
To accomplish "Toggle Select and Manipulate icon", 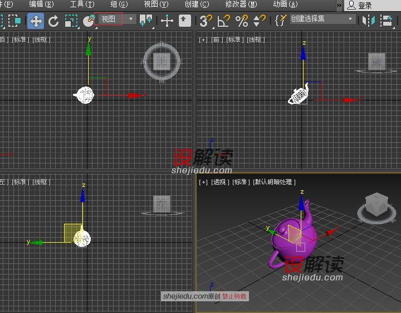I will (167, 21).
